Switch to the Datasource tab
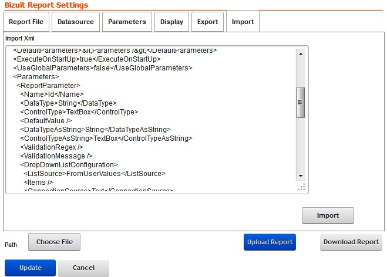This screenshot has height=277, width=387. pos(76,22)
